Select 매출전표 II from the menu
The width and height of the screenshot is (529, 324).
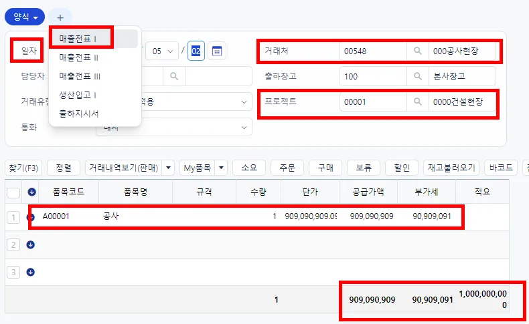pyautogui.click(x=78, y=57)
